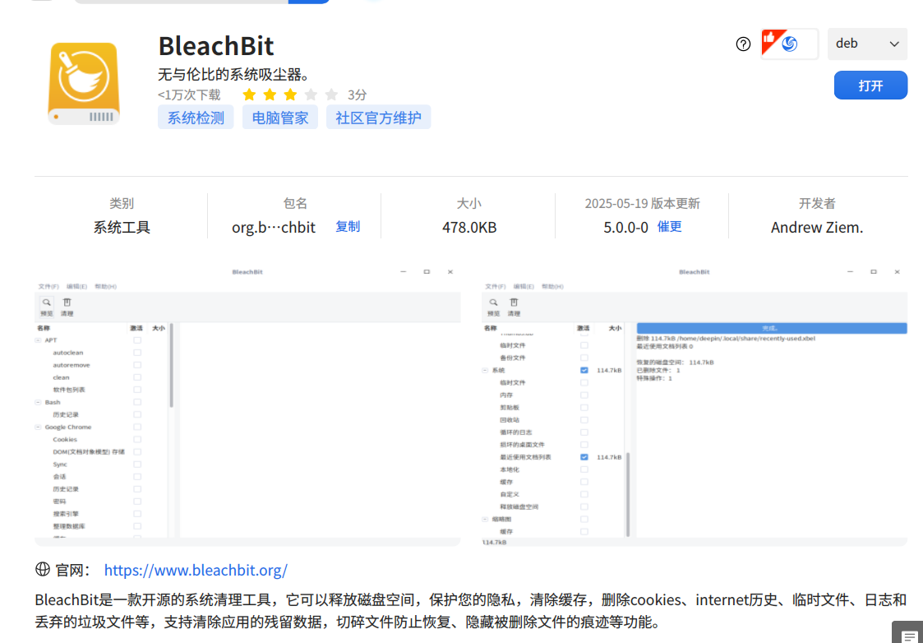923x643 pixels.
Task: Click the BleachBit app icon
Action: [84, 83]
